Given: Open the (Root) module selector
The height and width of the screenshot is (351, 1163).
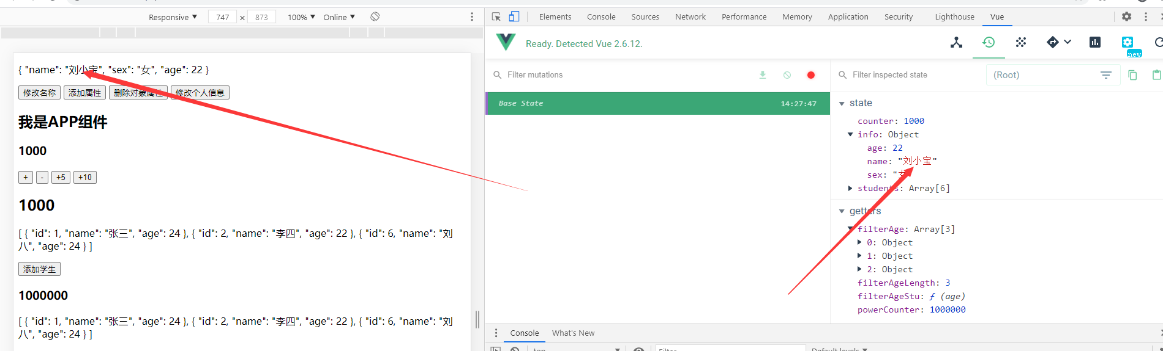Looking at the screenshot, I should pyautogui.click(x=1052, y=75).
